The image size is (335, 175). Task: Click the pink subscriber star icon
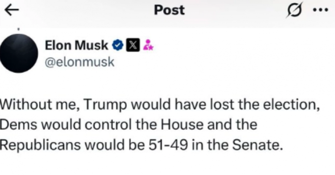pyautogui.click(x=148, y=45)
